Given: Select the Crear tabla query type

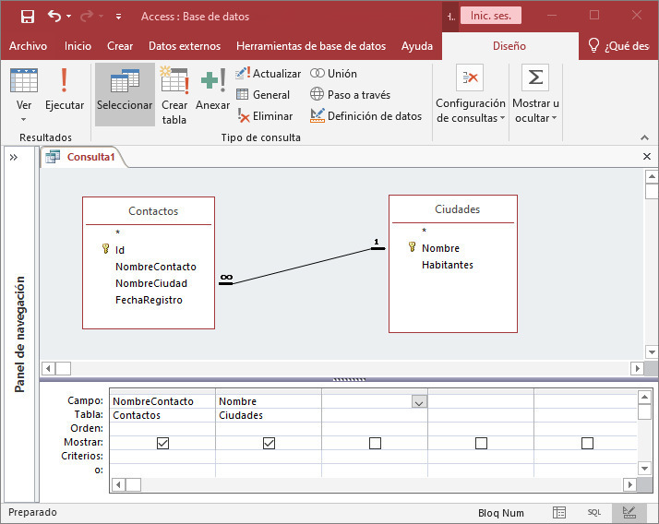Looking at the screenshot, I should 174,94.
